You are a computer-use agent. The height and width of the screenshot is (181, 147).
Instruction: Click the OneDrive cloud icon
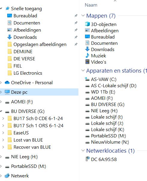tap(7, 83)
